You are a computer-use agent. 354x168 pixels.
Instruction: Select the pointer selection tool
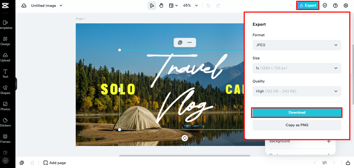tap(152, 6)
